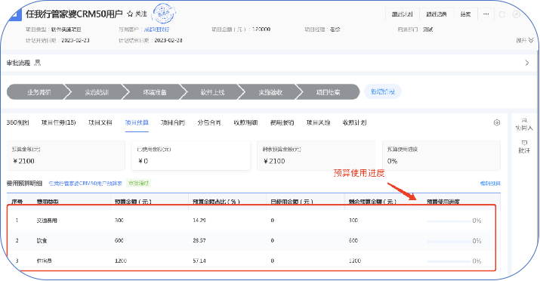Open the more options ellipsis button
Viewport: 540px width, 281px height.
(486, 14)
